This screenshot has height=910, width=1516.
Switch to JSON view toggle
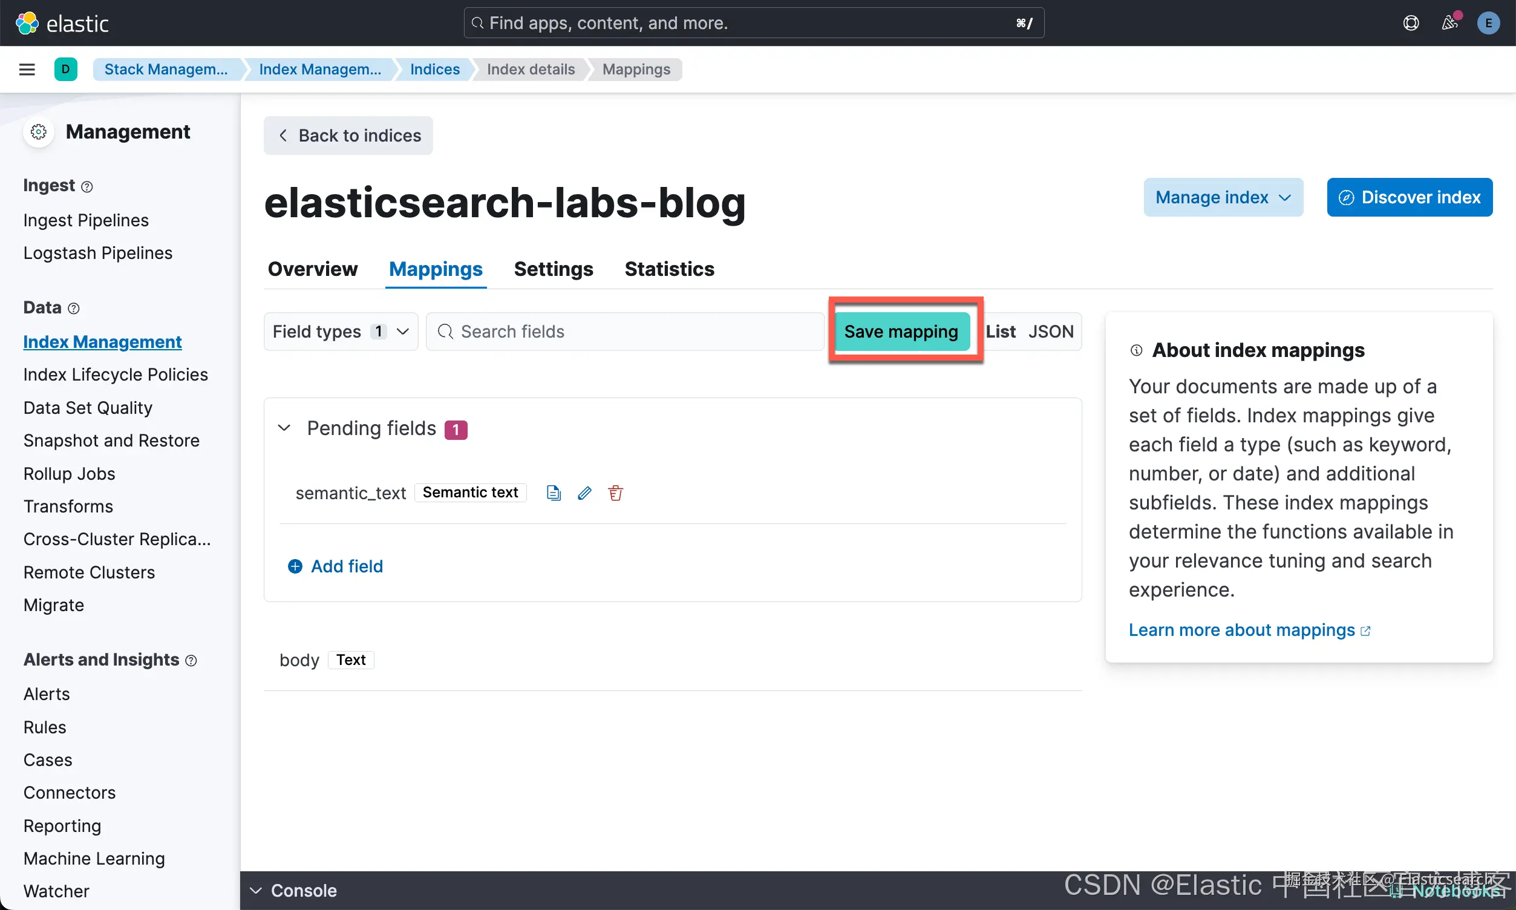click(1051, 332)
